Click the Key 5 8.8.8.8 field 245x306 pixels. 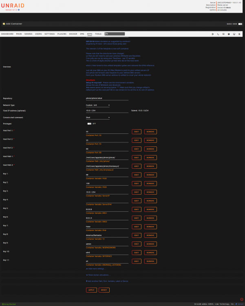(107, 209)
